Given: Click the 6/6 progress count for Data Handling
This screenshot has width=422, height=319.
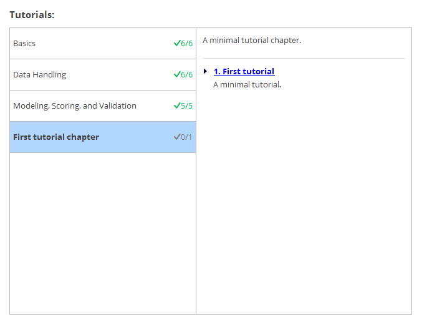Looking at the screenshot, I should pos(187,75).
